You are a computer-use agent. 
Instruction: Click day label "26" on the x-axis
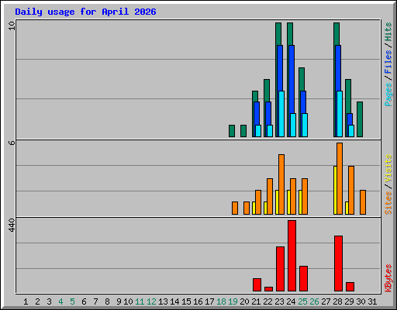314,301
